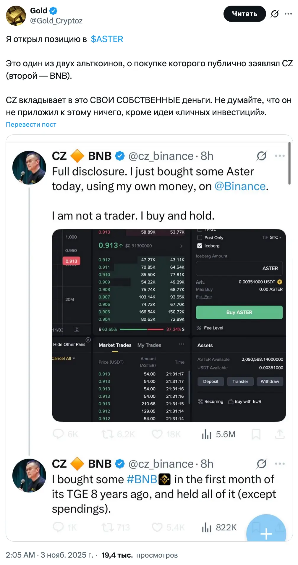Screen dimensions: 298x565
Task: Like CZ's Aster tweet with 18K hearts
Action: click(157, 434)
